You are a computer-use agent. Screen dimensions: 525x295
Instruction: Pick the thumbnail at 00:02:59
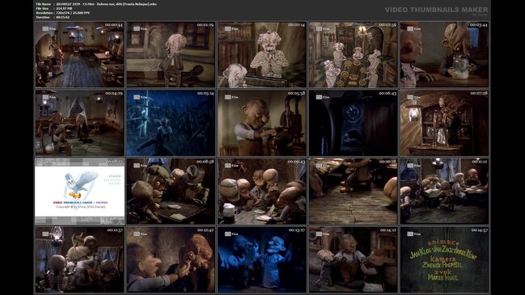pos(354,54)
